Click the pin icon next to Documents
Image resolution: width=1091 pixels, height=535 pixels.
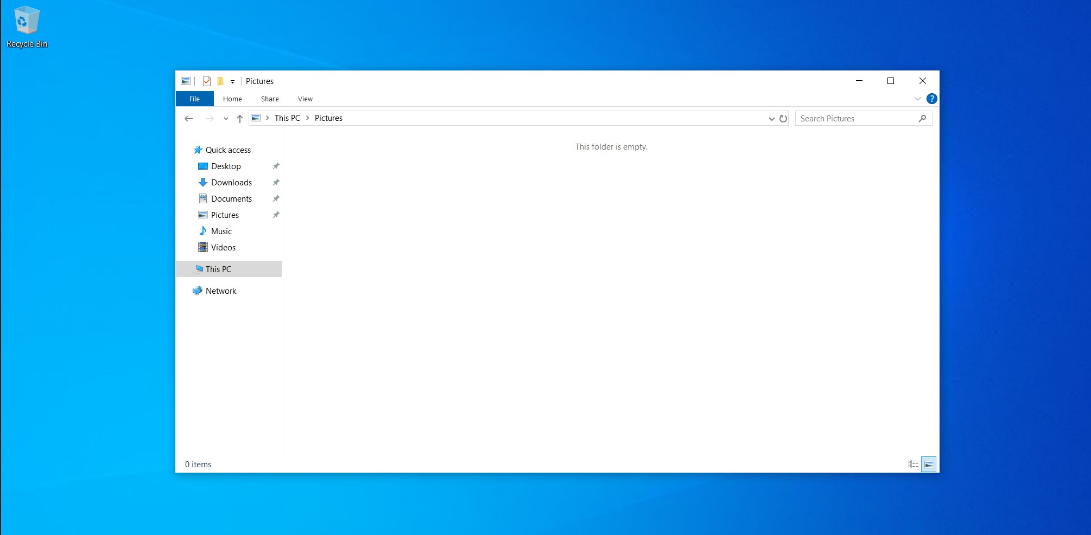(276, 199)
